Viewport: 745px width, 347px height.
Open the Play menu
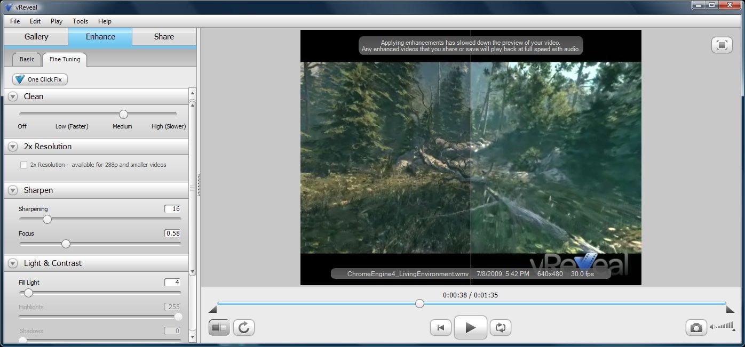pos(57,21)
